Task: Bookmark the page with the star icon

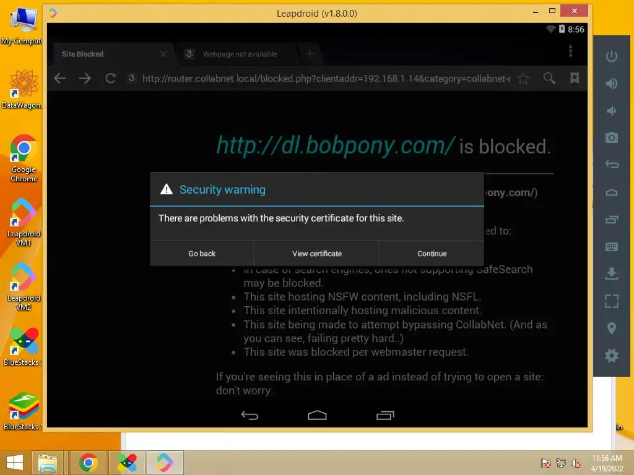Action: (523, 79)
